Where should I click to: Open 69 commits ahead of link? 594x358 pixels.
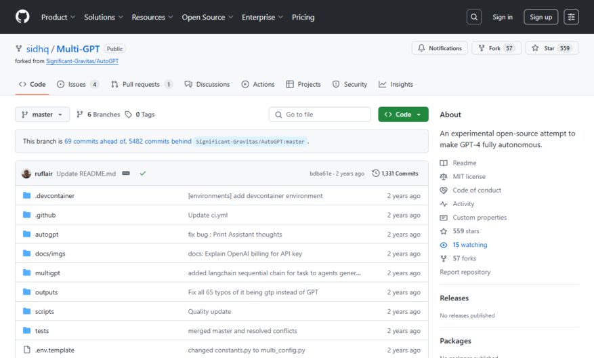(95, 141)
